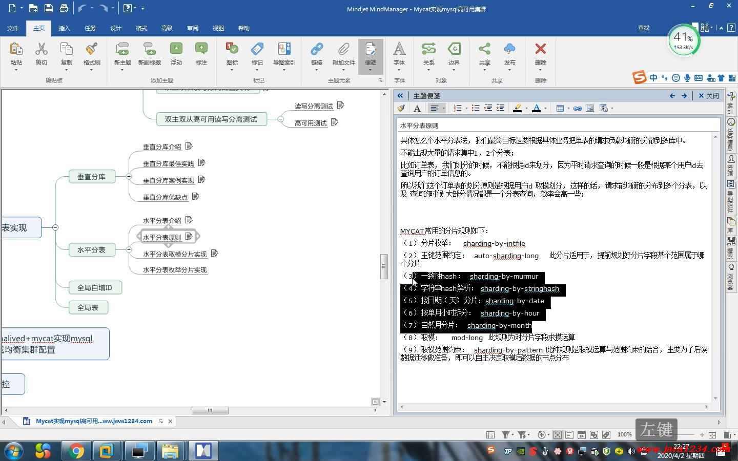Click the Tags (标记) ribbon icon

257,49
